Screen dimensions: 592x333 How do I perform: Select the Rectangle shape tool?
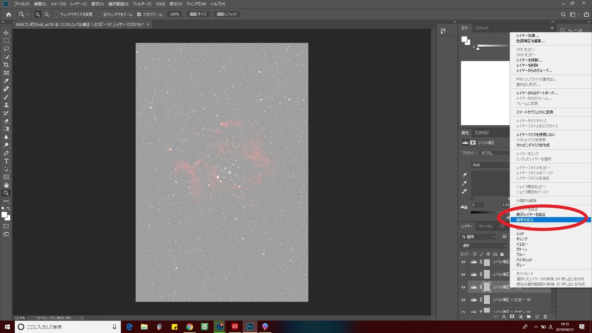click(x=6, y=177)
